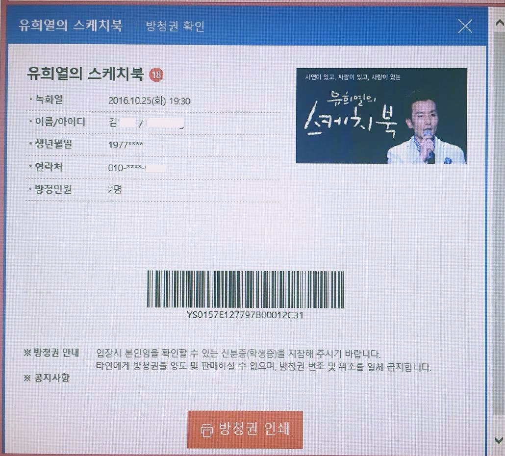Click the printer icon on the print button
The height and width of the screenshot is (456, 505).
pos(207,430)
